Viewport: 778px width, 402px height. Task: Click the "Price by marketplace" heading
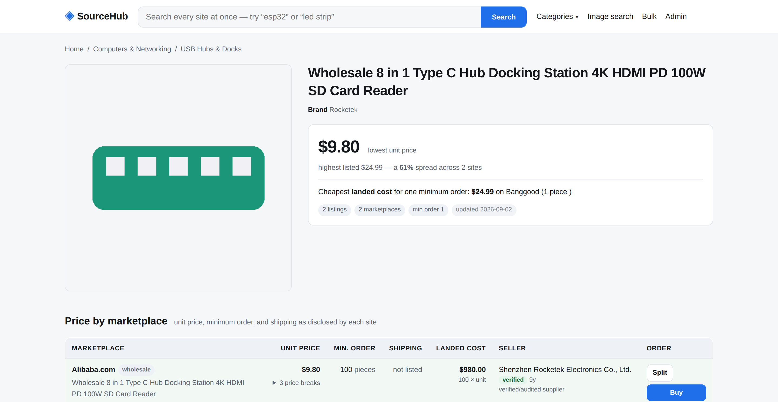click(116, 321)
